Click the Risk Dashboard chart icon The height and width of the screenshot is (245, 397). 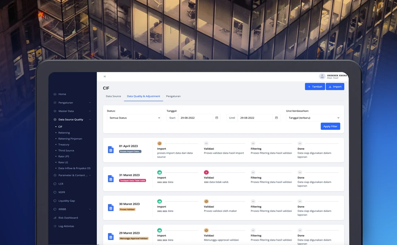pyautogui.click(x=55, y=218)
